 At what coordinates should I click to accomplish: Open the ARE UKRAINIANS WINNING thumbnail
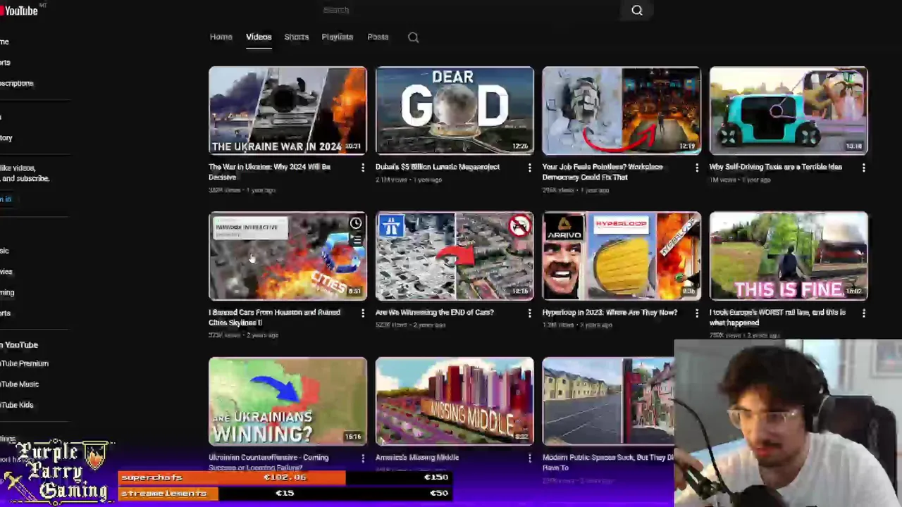tap(288, 401)
